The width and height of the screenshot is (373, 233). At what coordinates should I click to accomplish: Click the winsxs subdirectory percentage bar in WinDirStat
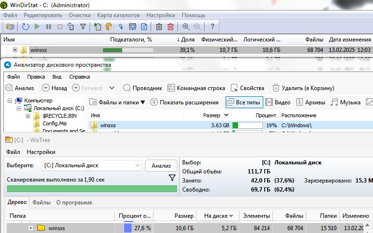128,50
